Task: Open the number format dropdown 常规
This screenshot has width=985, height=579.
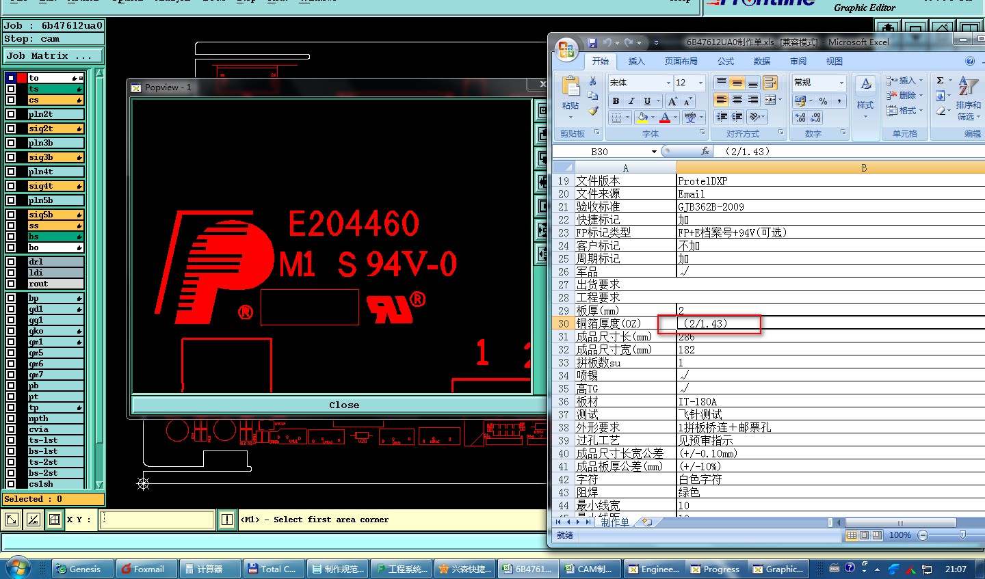Action: (841, 83)
